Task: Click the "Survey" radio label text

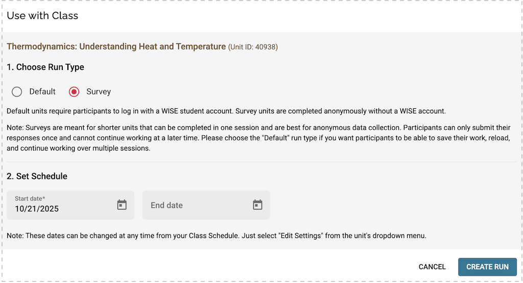Action: (x=99, y=92)
